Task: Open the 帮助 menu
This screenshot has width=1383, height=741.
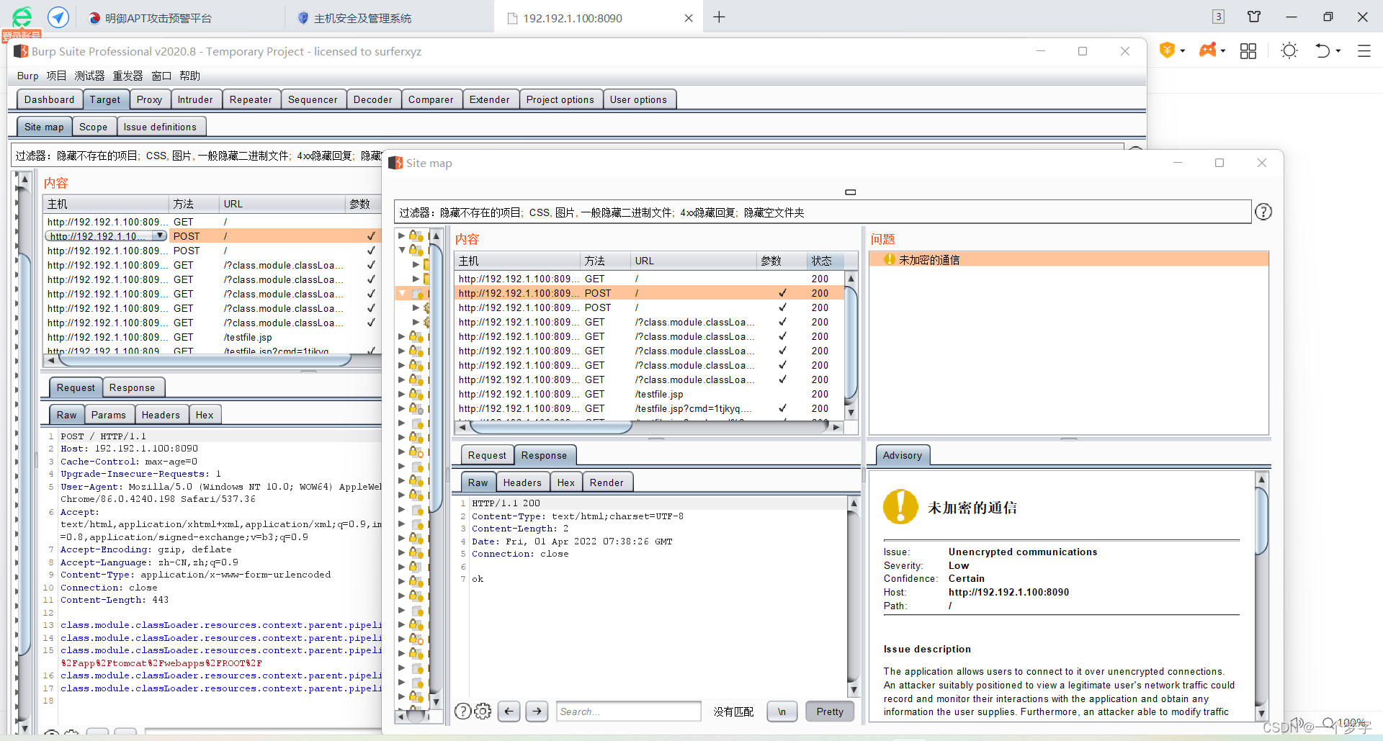Action: tap(189, 76)
